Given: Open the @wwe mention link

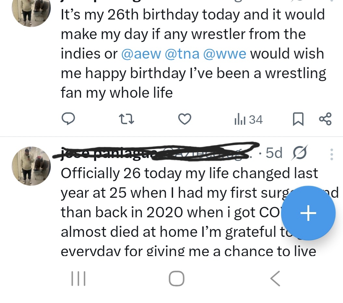Looking at the screenshot, I should click(224, 54).
